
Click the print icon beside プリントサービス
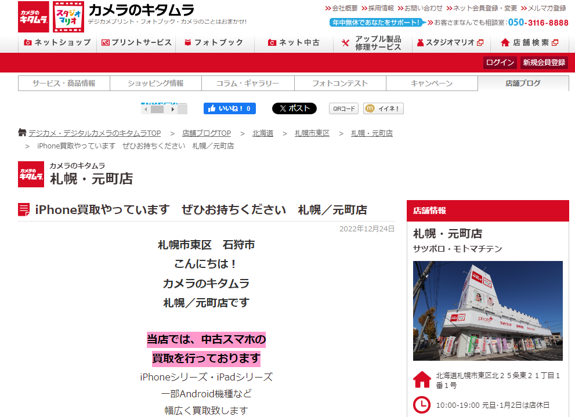[x=105, y=43]
